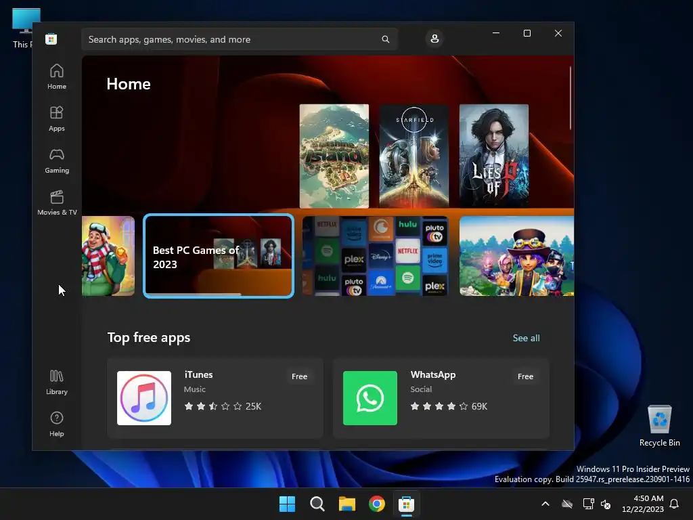This screenshot has height=520, width=693.
Task: Click the Home page heading
Action: 129,84
